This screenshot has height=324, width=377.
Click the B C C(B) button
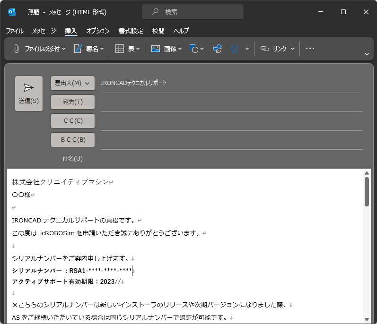click(73, 140)
